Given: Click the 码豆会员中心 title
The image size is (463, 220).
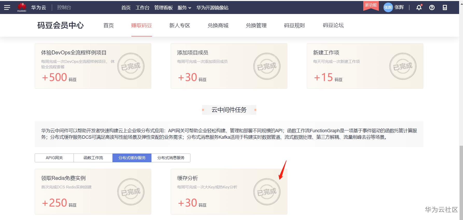Looking at the screenshot, I should coord(61,25).
